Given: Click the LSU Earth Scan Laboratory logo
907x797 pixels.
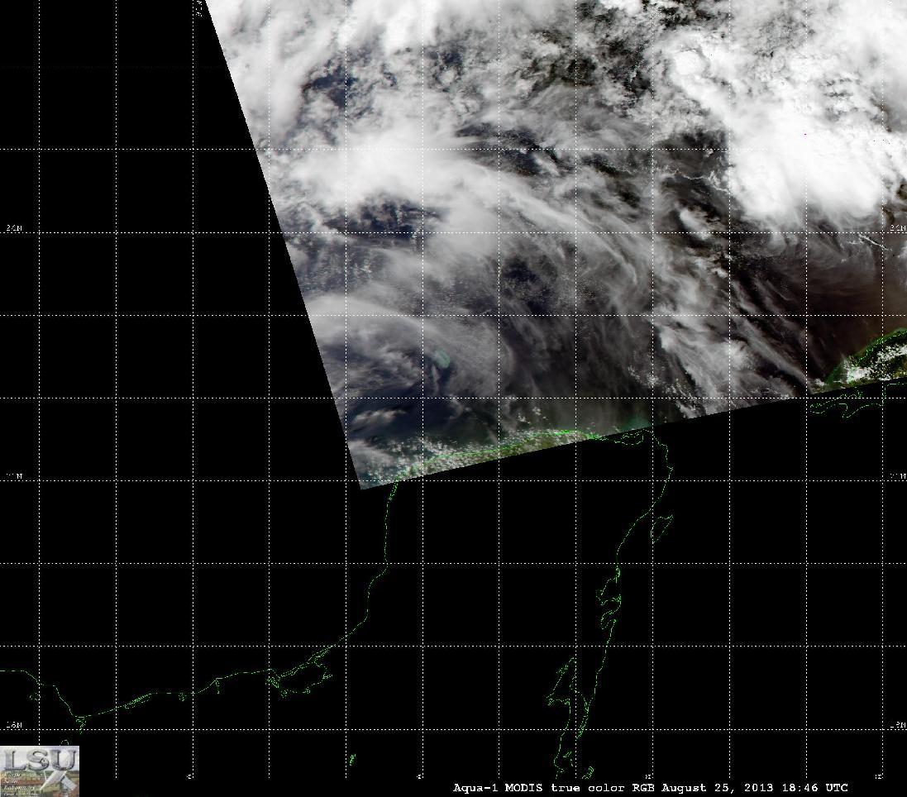Looking at the screenshot, I should [40, 771].
